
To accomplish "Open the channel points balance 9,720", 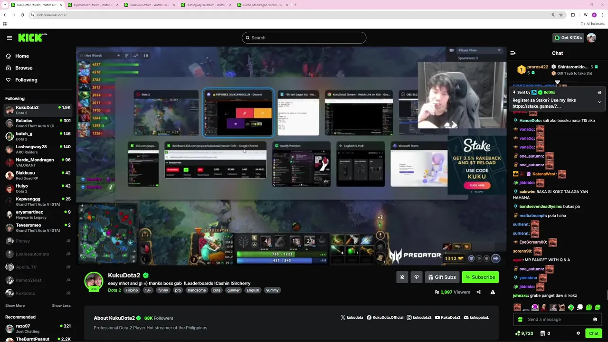I will (x=524, y=333).
